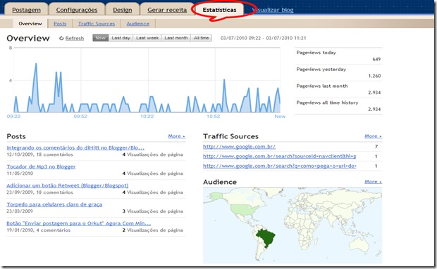This screenshot has width=437, height=269.
Task: Click the Refresh link
Action: tap(75, 39)
